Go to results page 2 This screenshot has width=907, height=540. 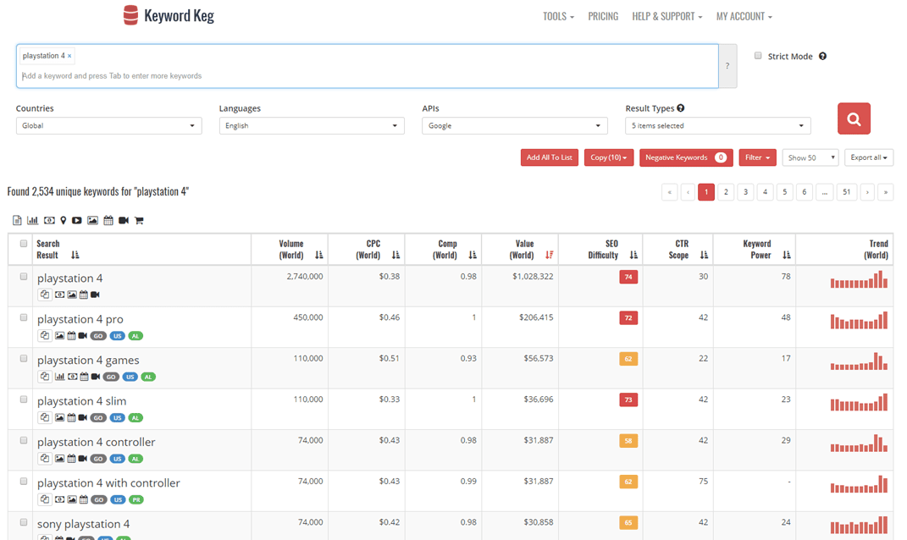pyautogui.click(x=726, y=192)
